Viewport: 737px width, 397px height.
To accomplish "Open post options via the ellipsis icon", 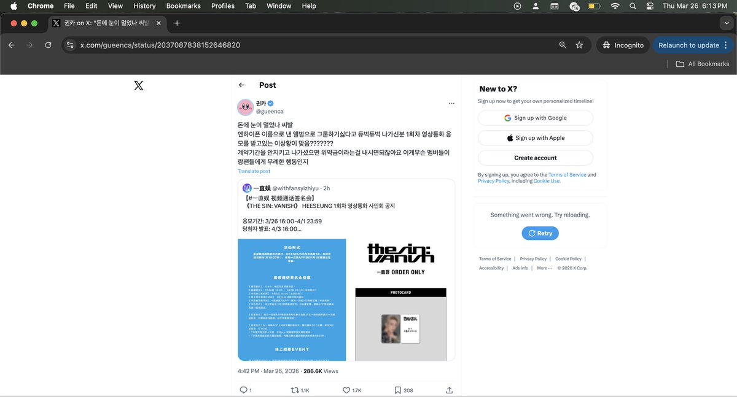I will click(x=451, y=103).
